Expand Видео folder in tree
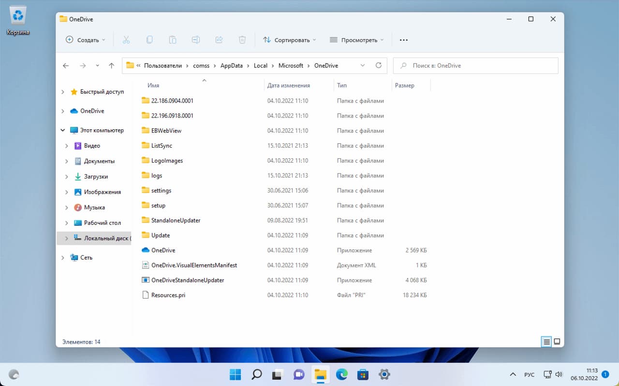This screenshot has width=619, height=386. pyautogui.click(x=67, y=146)
